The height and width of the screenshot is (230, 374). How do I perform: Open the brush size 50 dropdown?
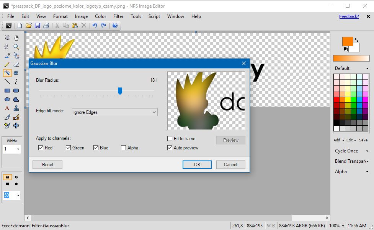click(x=18, y=195)
